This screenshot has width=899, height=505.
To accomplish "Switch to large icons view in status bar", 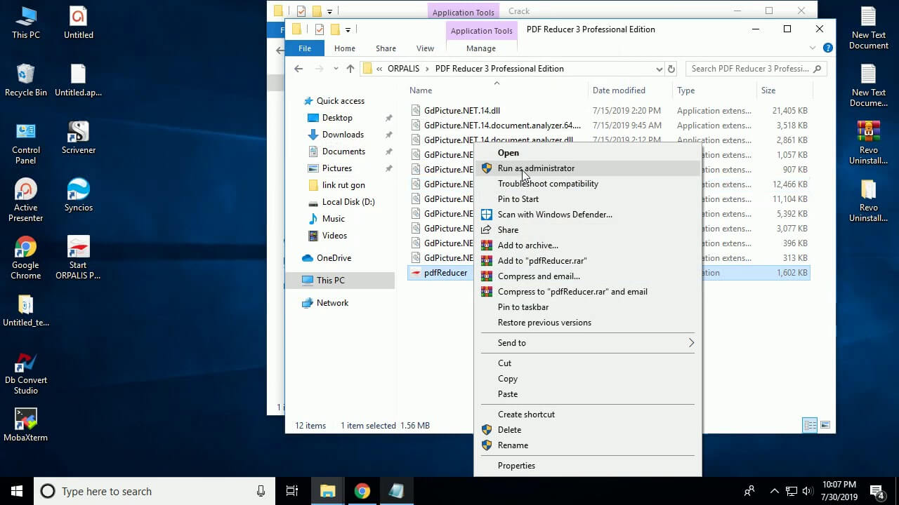I will click(825, 425).
